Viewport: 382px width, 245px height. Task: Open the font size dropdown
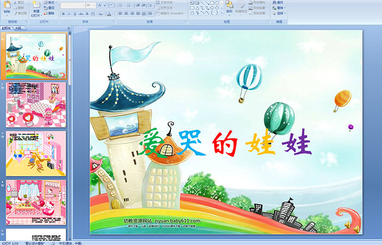coord(94,5)
